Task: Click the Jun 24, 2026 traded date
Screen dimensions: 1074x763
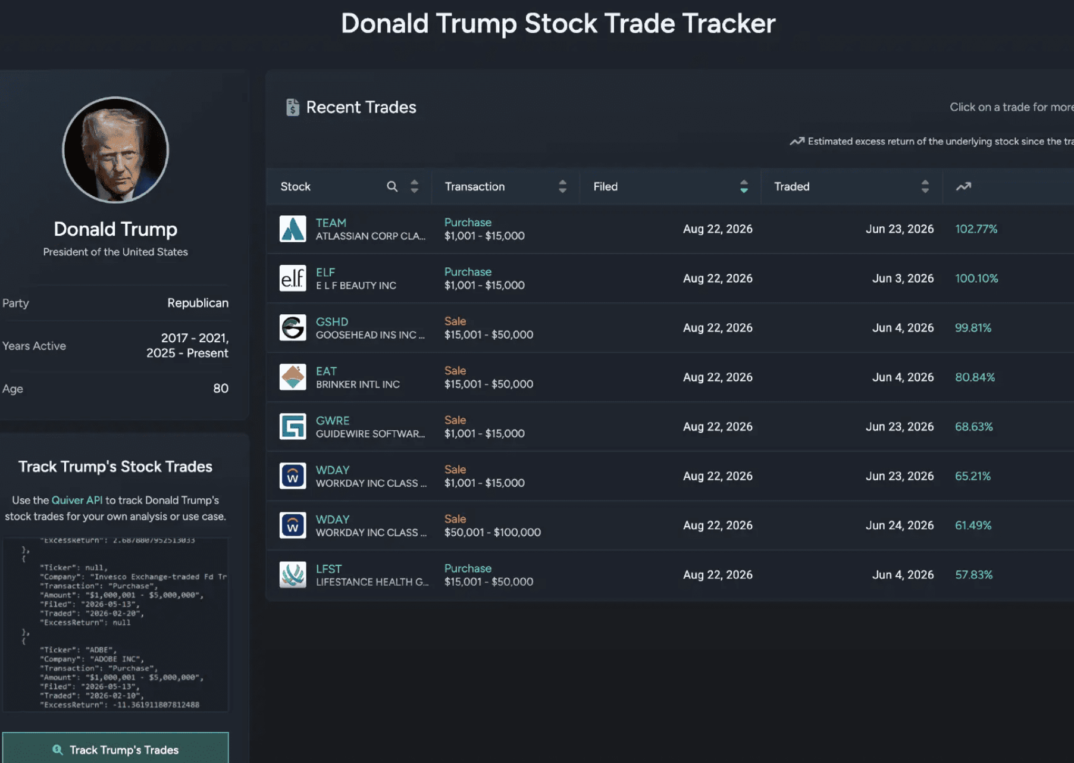Action: coord(900,526)
